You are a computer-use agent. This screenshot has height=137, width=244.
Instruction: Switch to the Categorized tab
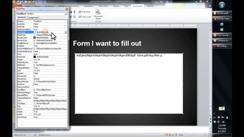(33, 18)
